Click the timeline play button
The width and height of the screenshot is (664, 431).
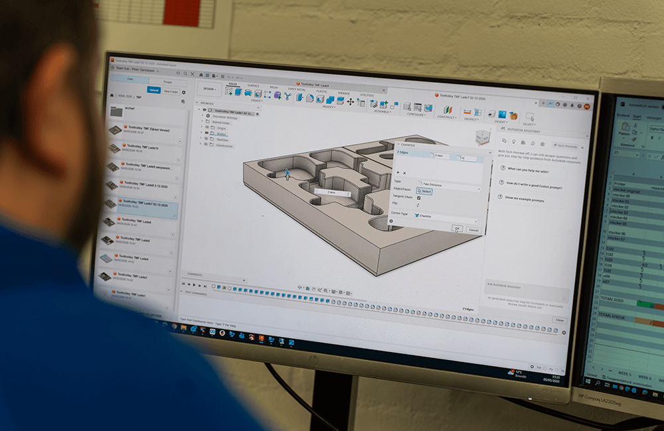click(x=195, y=285)
